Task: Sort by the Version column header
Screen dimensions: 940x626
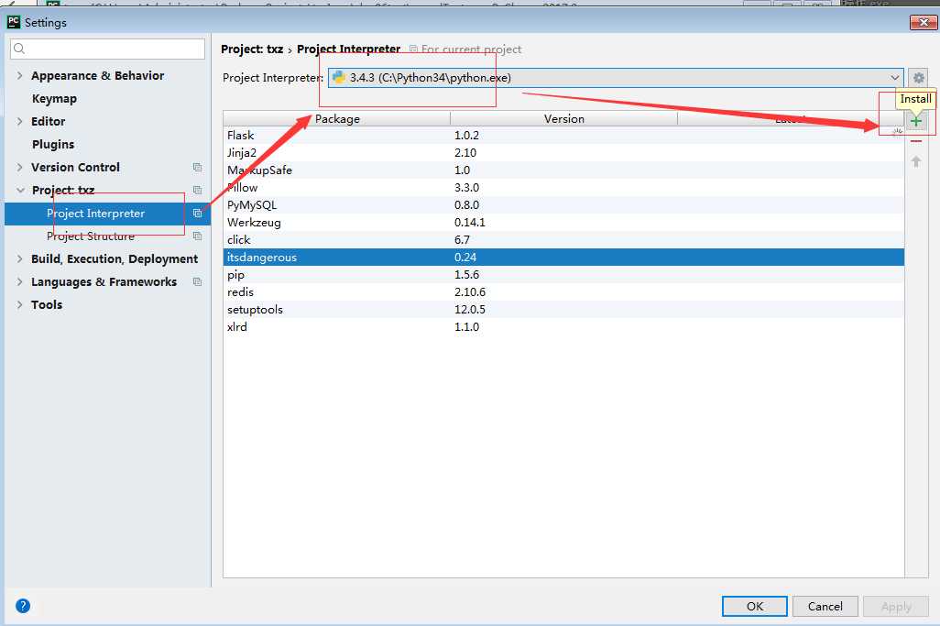Action: coord(564,119)
